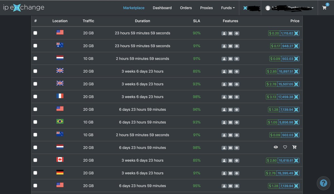Navigate to Orders

pyautogui.click(x=186, y=8)
